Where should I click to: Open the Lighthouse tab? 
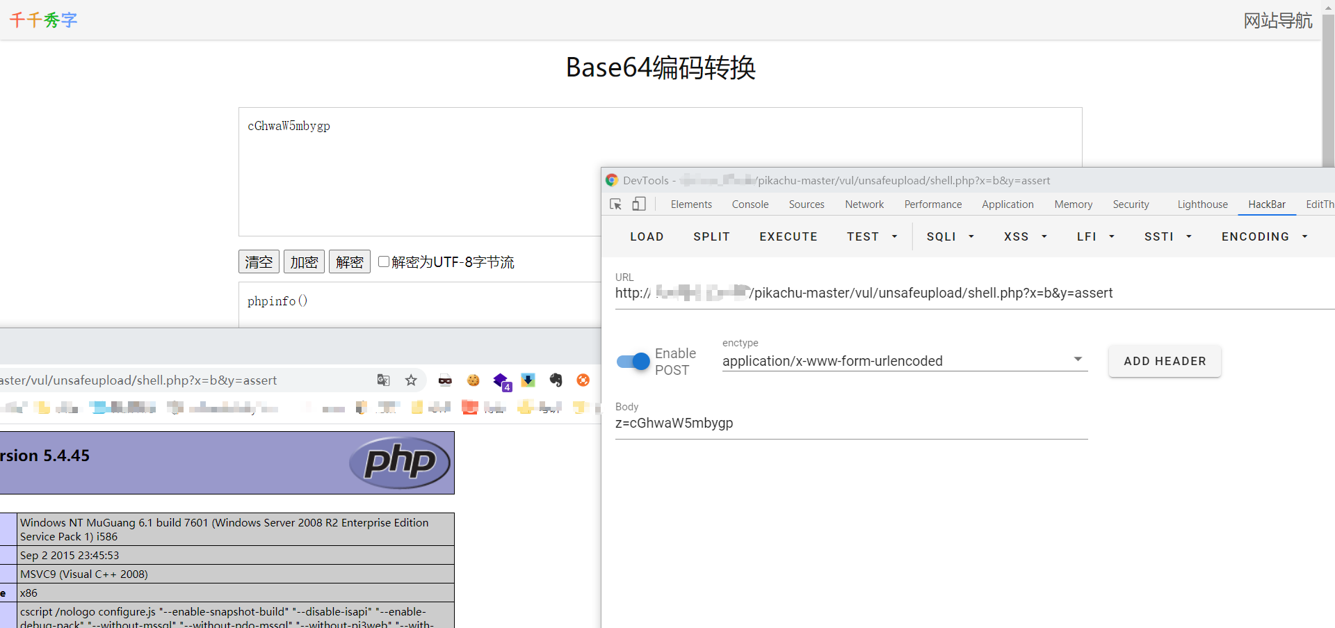pyautogui.click(x=1202, y=204)
